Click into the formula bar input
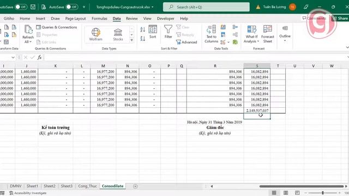The image size is (349, 196). click(x=196, y=57)
